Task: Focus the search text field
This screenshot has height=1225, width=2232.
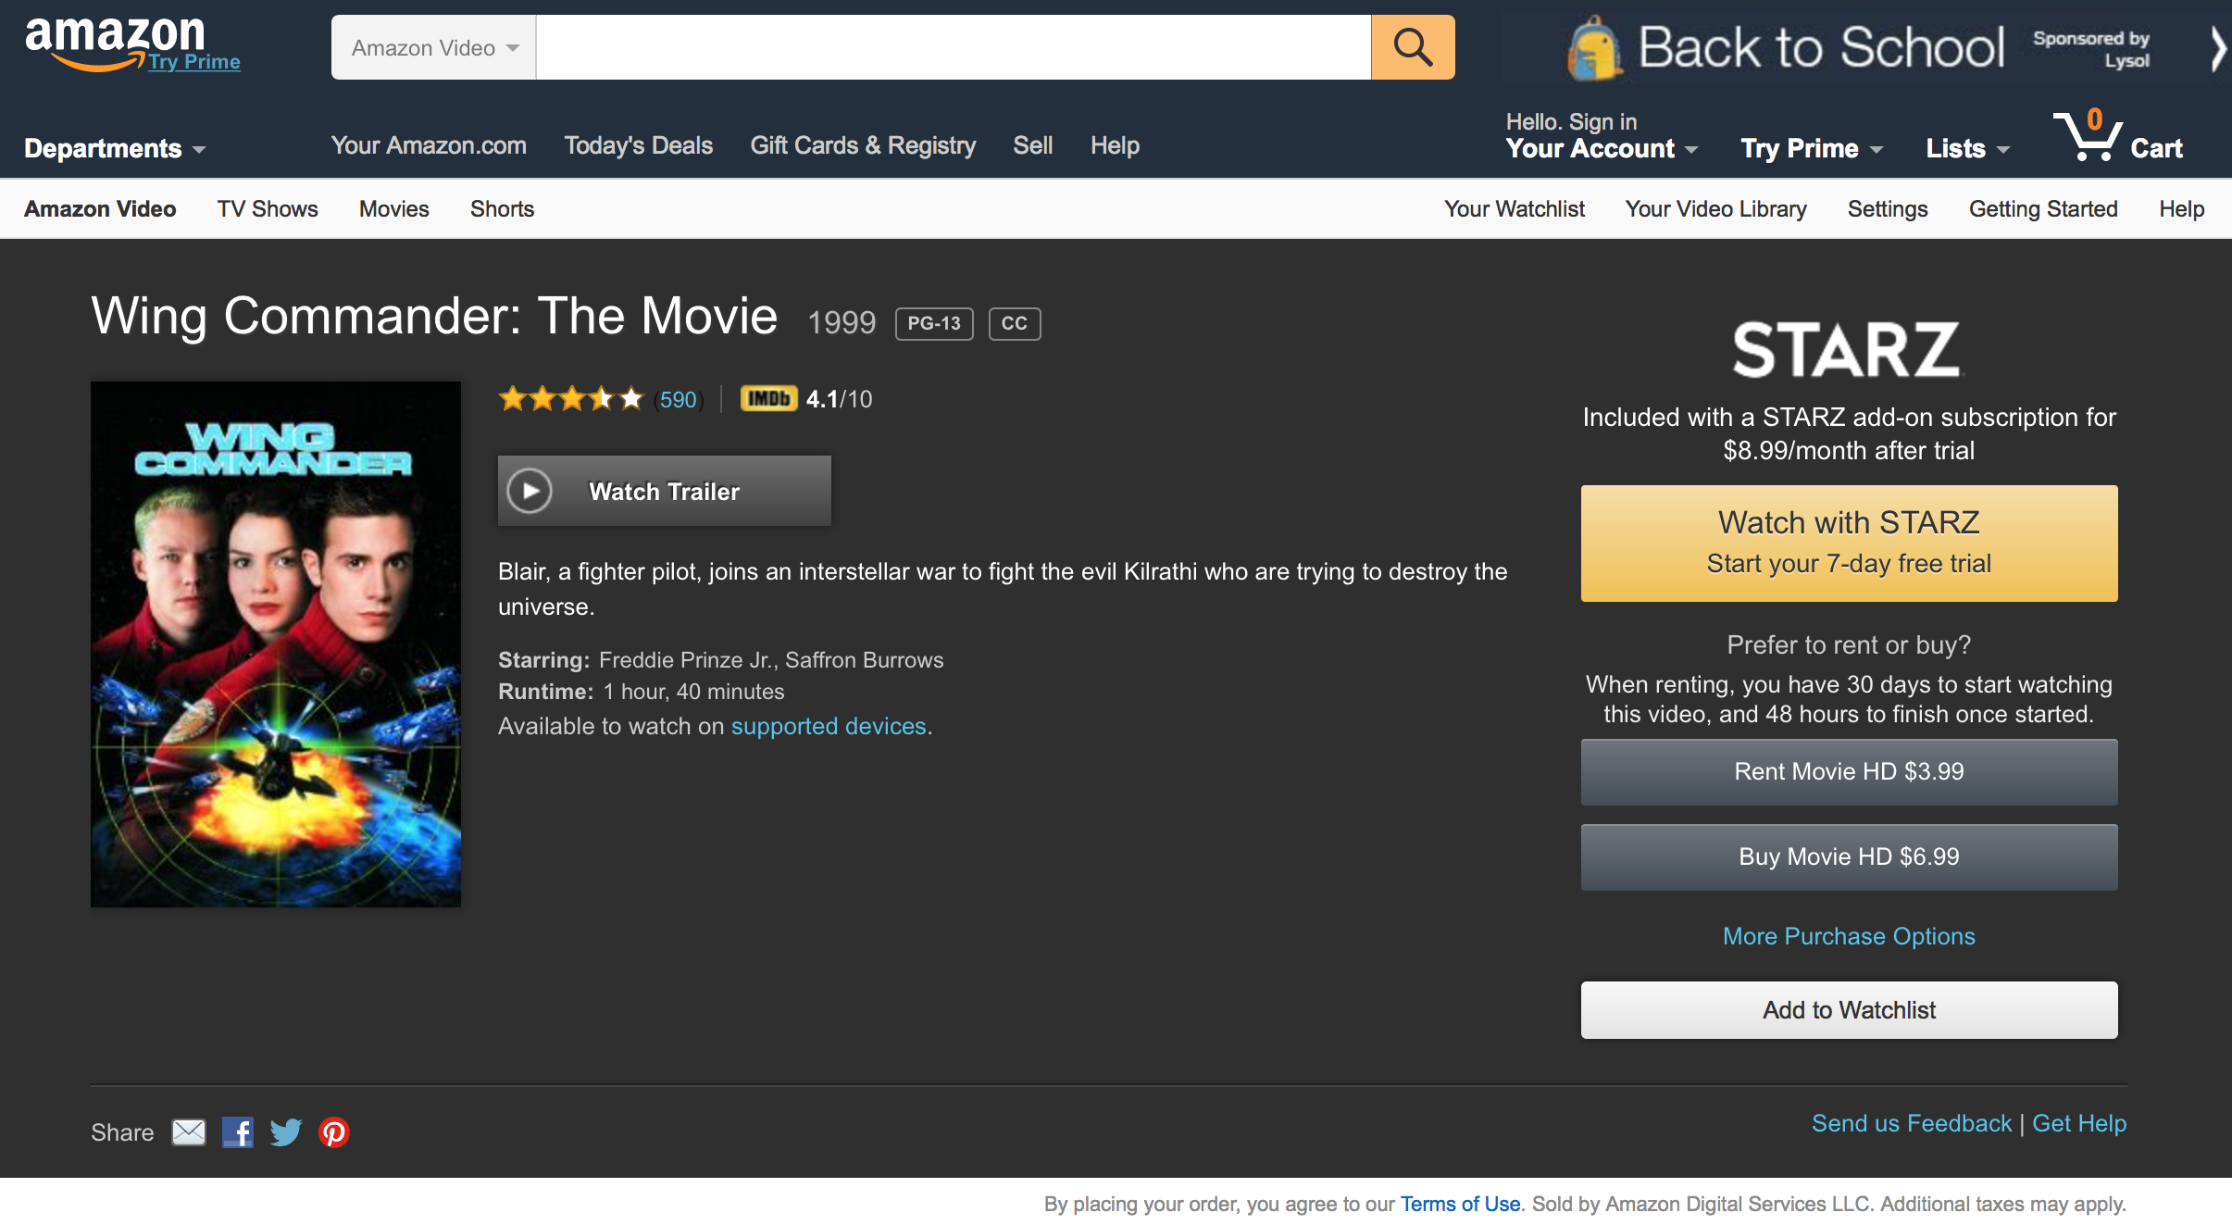Action: (x=953, y=47)
